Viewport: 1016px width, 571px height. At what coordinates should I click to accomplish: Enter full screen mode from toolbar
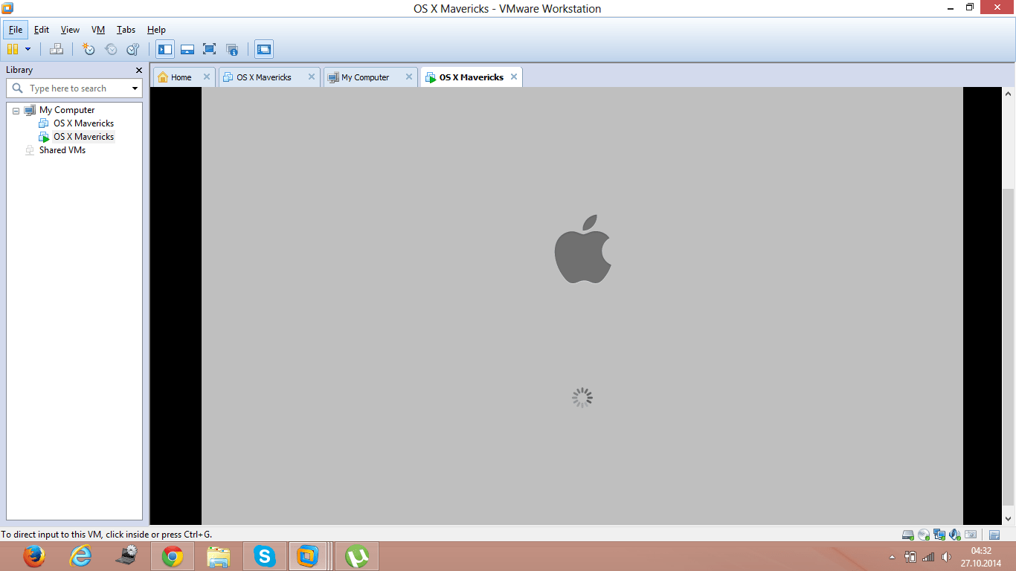point(210,49)
